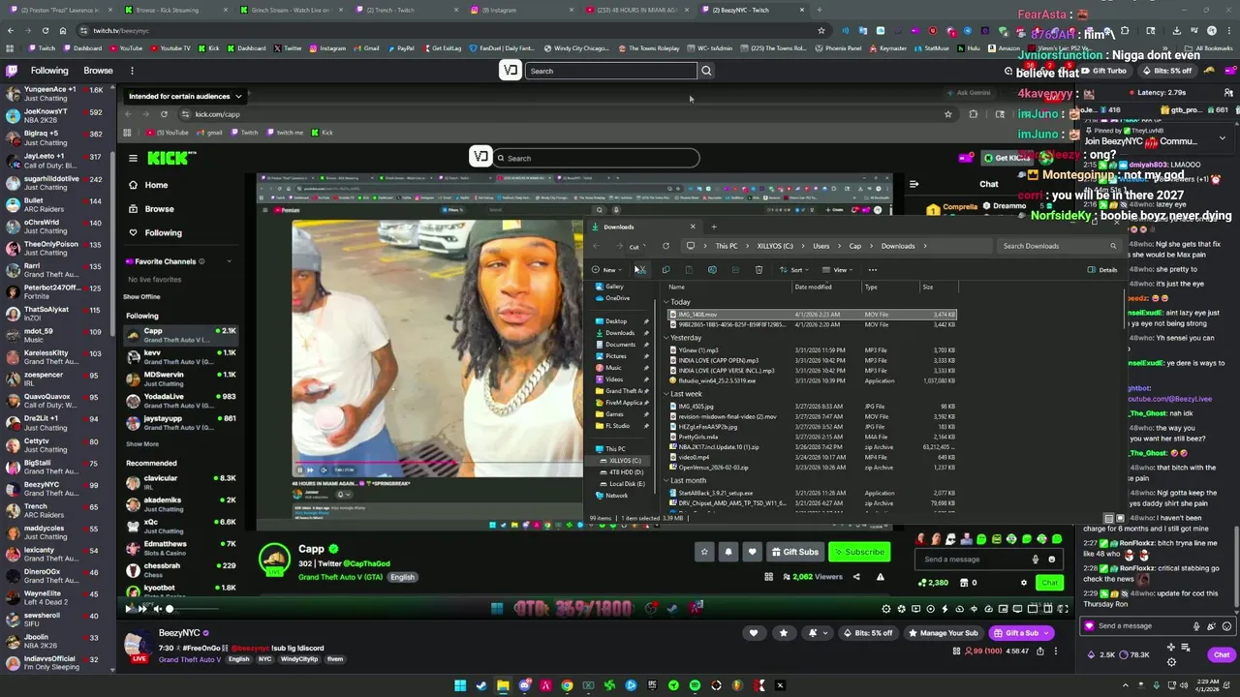Collapse the Last month group in Explorer
Image resolution: width=1240 pixels, height=697 pixels.
[x=666, y=481]
